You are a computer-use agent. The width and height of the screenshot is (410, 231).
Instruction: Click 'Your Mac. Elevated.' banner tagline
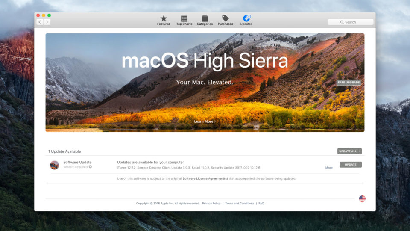pos(205,82)
